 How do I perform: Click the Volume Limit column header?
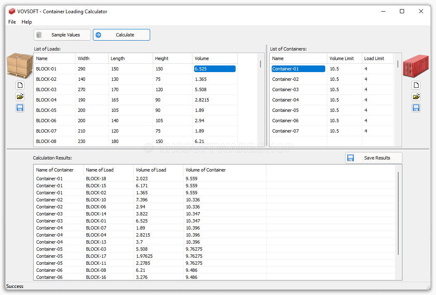click(x=344, y=58)
